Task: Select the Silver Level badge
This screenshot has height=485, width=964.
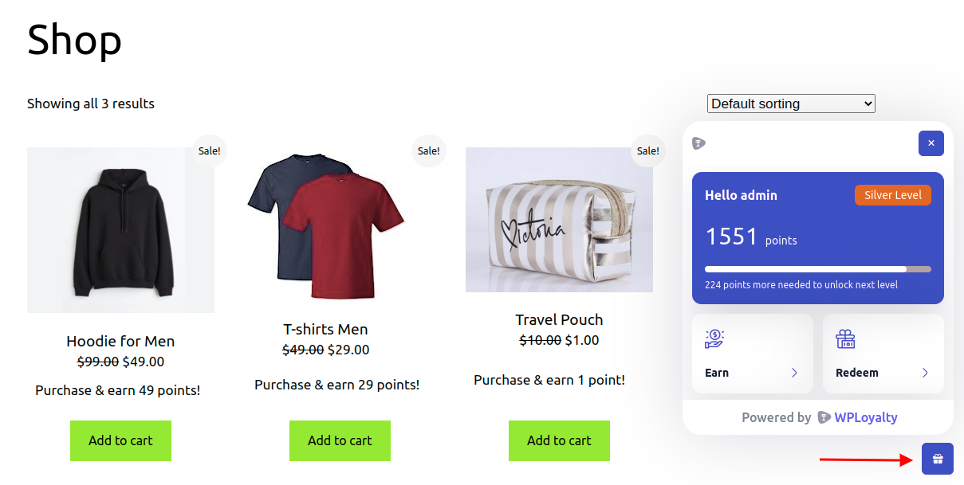Action: pos(892,194)
